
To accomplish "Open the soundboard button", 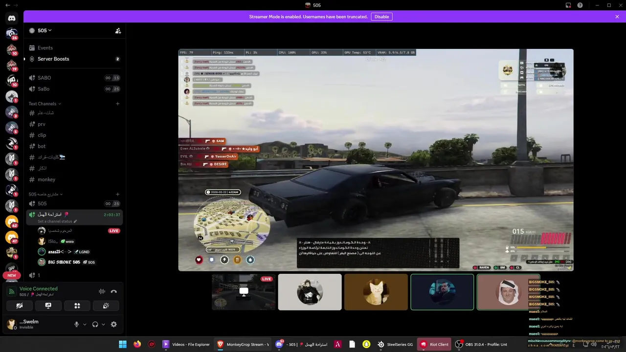I will pos(106,306).
